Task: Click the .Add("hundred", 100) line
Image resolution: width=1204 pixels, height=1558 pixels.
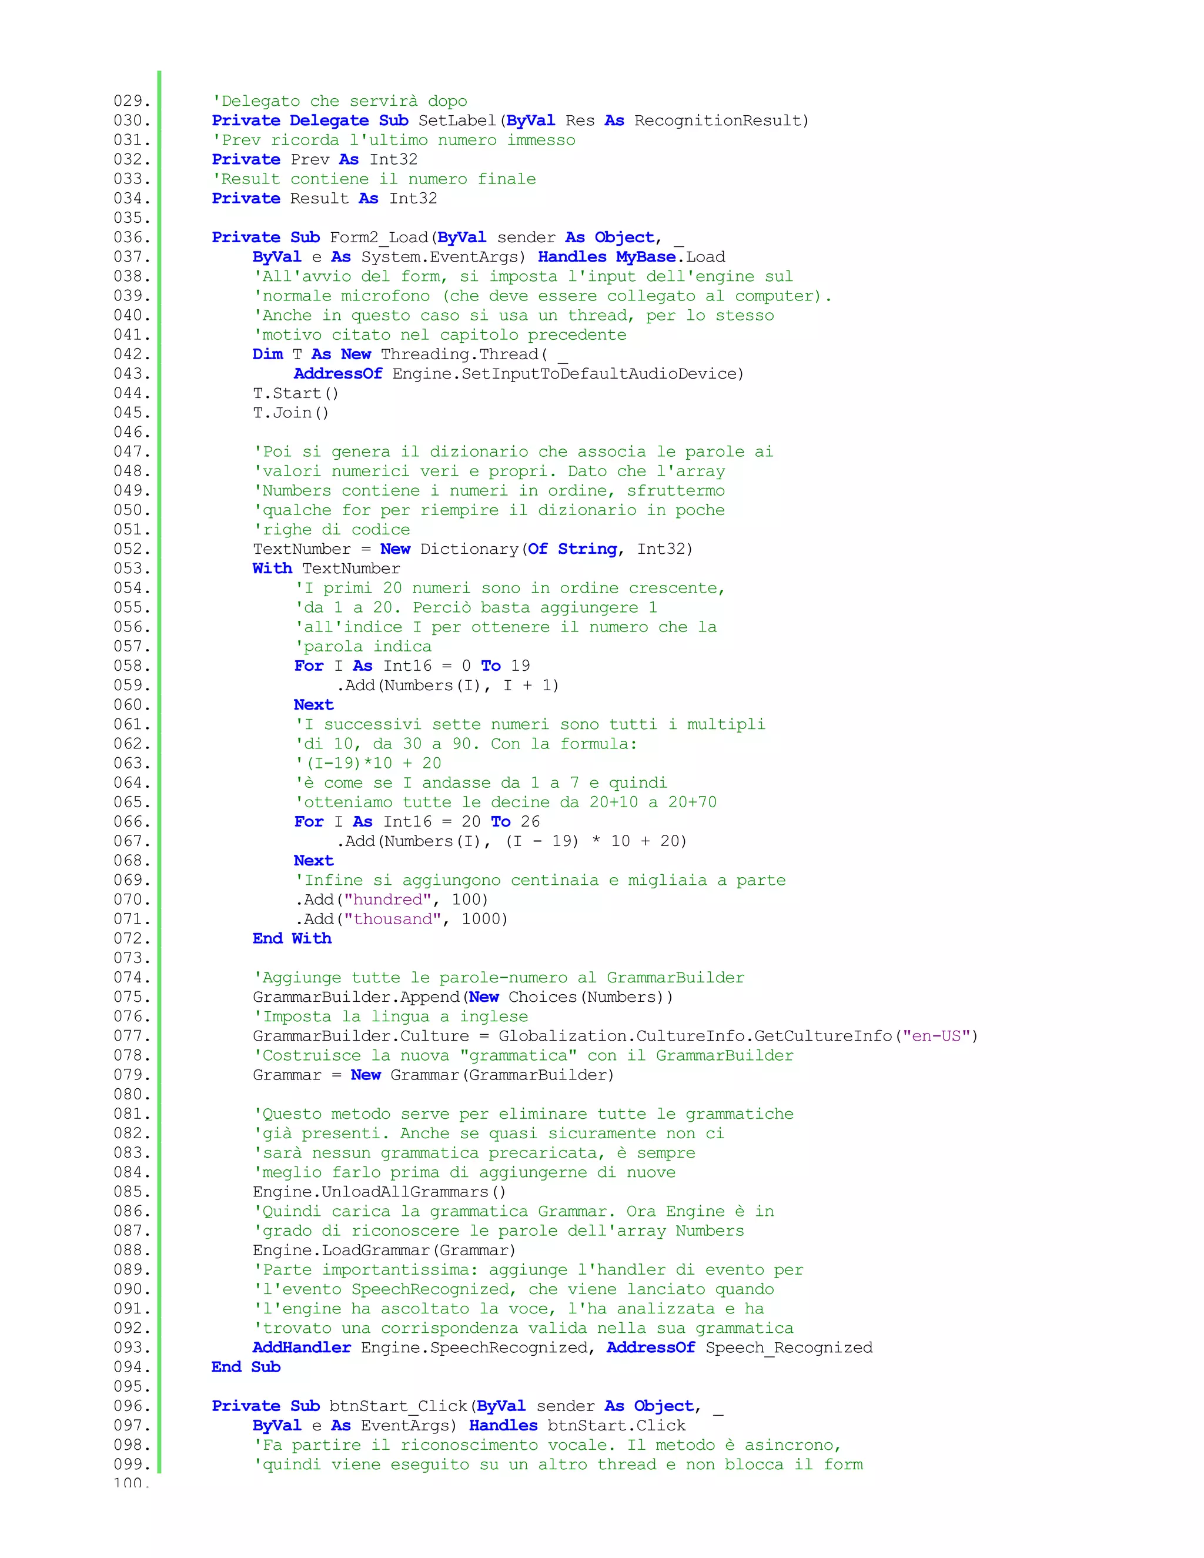Action: coord(392,900)
